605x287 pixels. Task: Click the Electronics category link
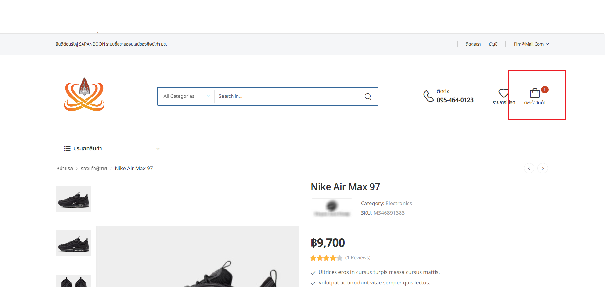click(x=399, y=203)
